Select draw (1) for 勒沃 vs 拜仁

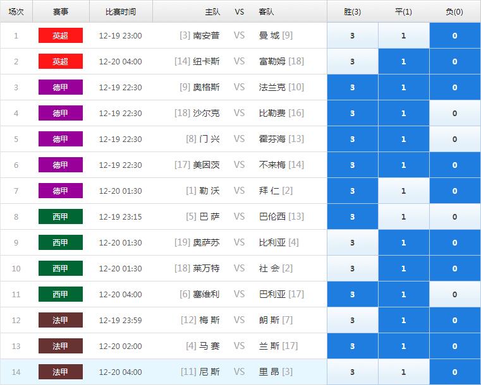click(x=404, y=191)
